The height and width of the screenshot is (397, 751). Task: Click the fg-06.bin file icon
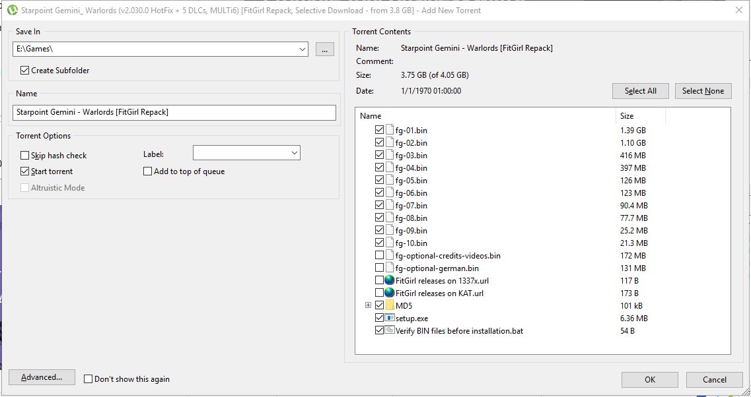click(x=390, y=193)
